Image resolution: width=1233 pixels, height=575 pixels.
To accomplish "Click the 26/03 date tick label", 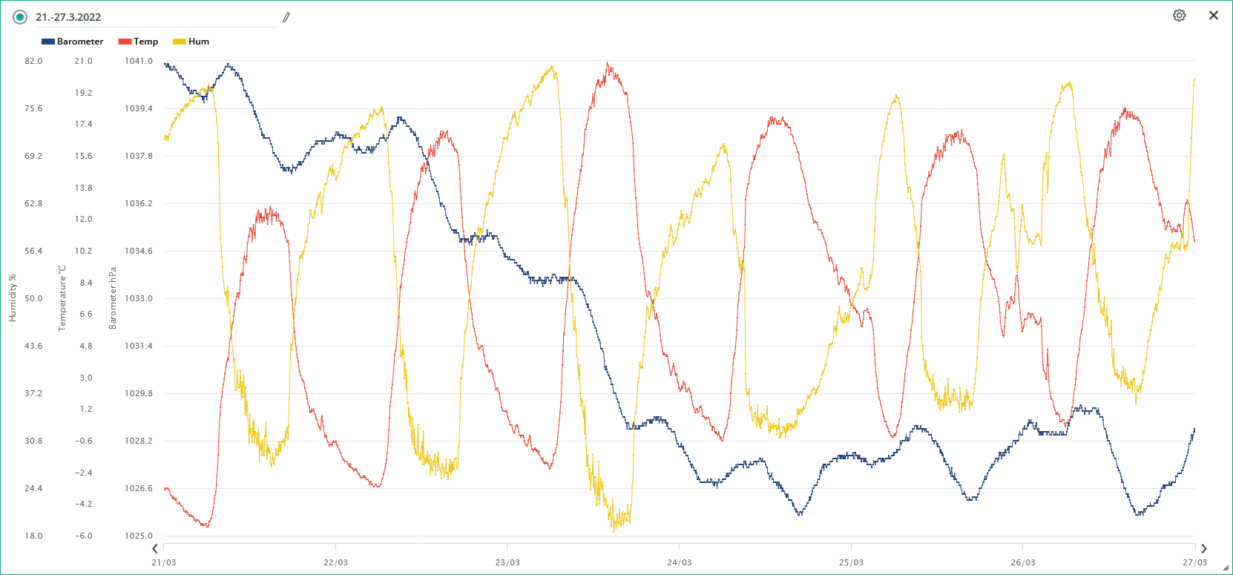I will [x=1022, y=562].
